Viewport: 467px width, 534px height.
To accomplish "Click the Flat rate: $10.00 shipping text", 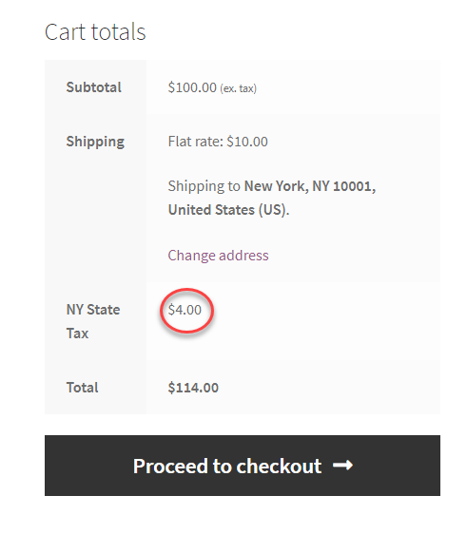I will click(x=218, y=142).
